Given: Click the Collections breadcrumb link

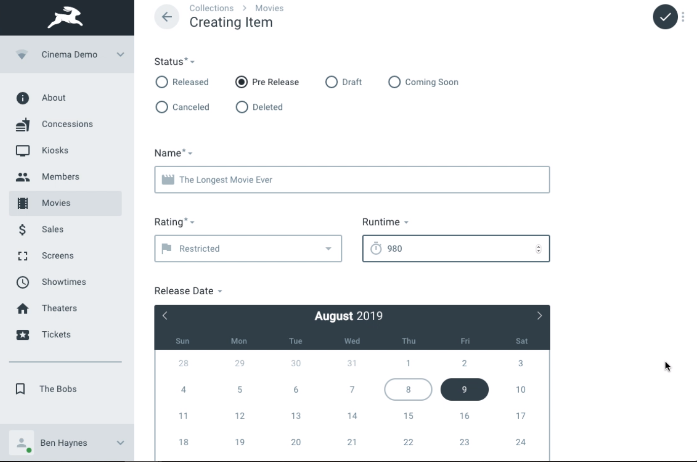Looking at the screenshot, I should (x=211, y=8).
